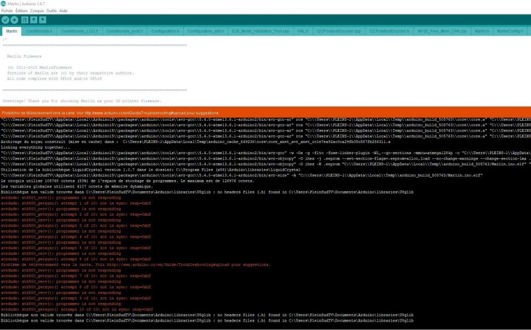Open the Marlin.h tab
531x330 pixels.
482,31
